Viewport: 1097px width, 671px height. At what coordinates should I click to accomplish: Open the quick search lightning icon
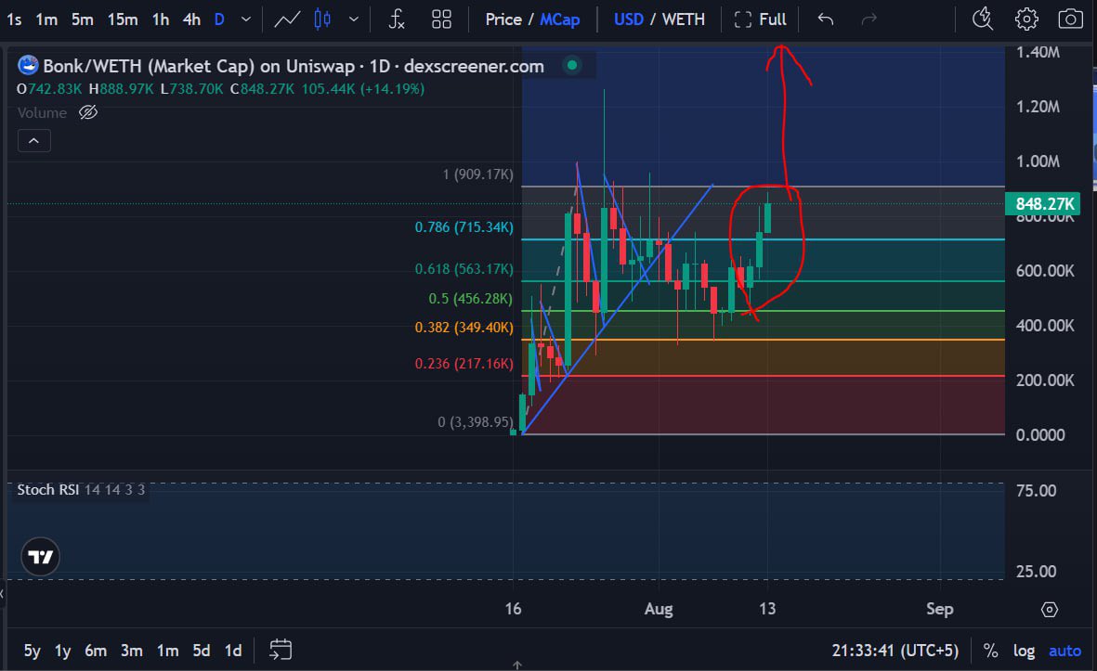click(982, 19)
